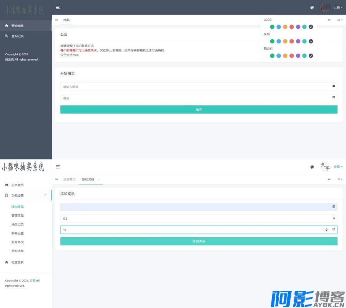Pick the orange color swatch under LOGO
The image size is (346, 308).
[285, 27]
